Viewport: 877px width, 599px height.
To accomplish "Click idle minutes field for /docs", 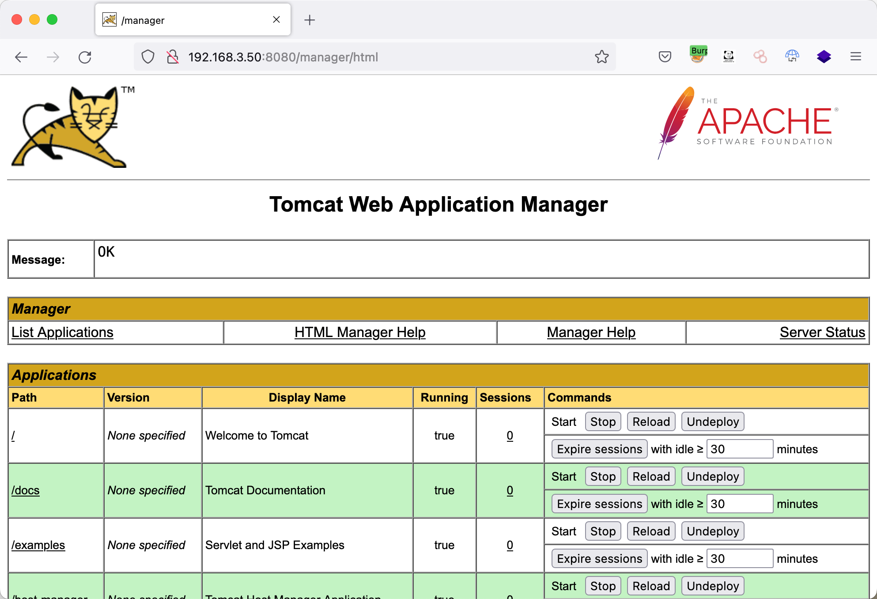I will click(x=739, y=504).
